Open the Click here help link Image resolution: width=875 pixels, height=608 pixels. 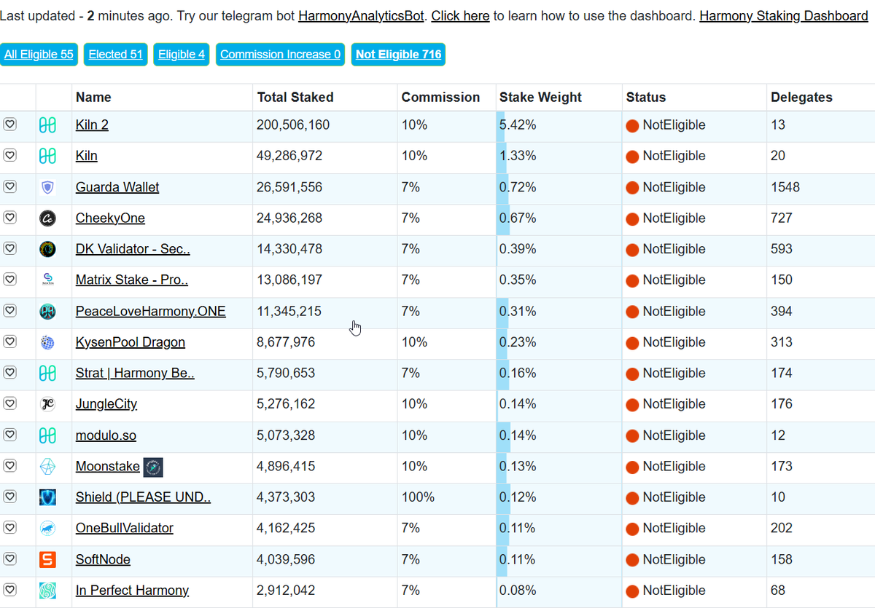[460, 15]
